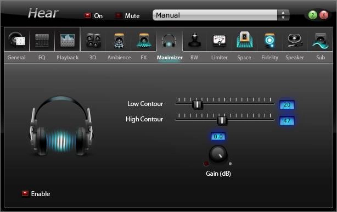Select the Limiter meter icon

coord(219,41)
